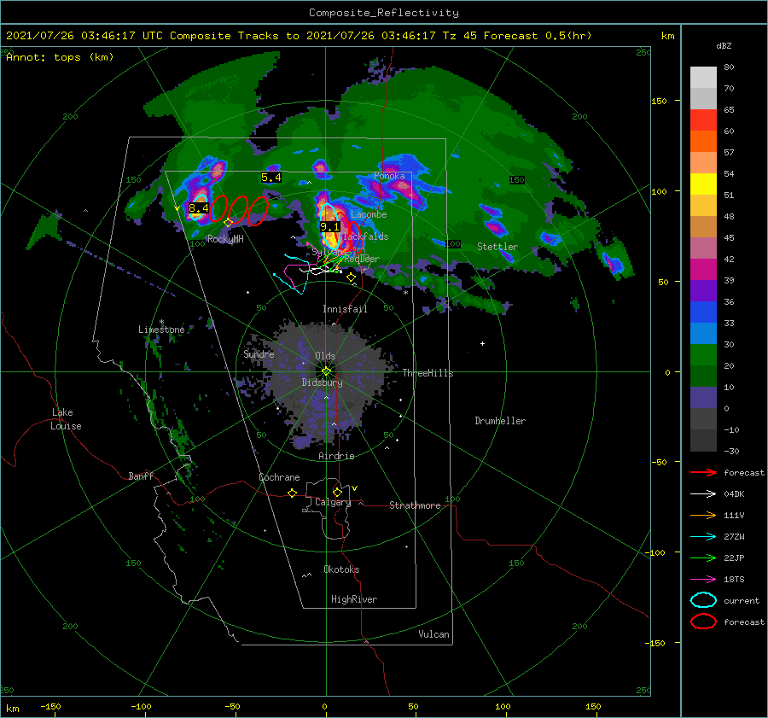The height and width of the screenshot is (718, 768).
Task: Click the Didsbury town label
Action: (x=322, y=382)
